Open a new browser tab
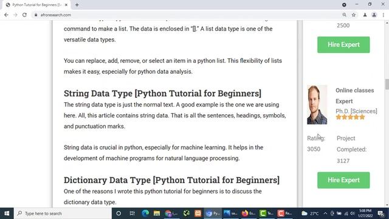 coord(77,5)
